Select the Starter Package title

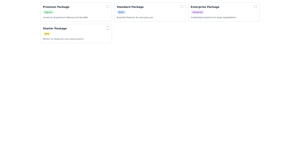(55, 28)
